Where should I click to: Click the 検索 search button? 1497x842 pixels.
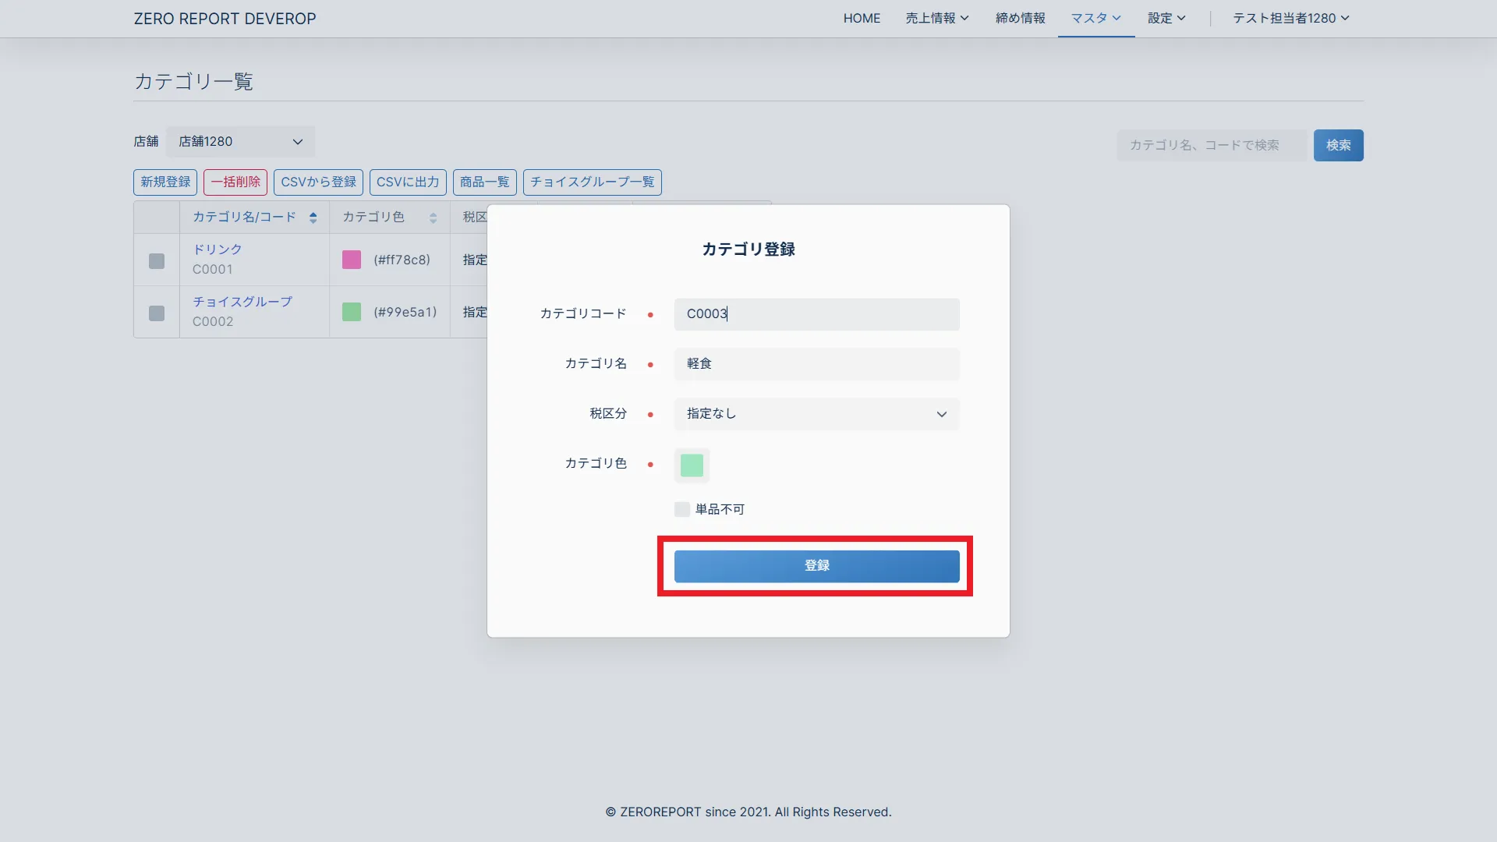click(x=1338, y=145)
